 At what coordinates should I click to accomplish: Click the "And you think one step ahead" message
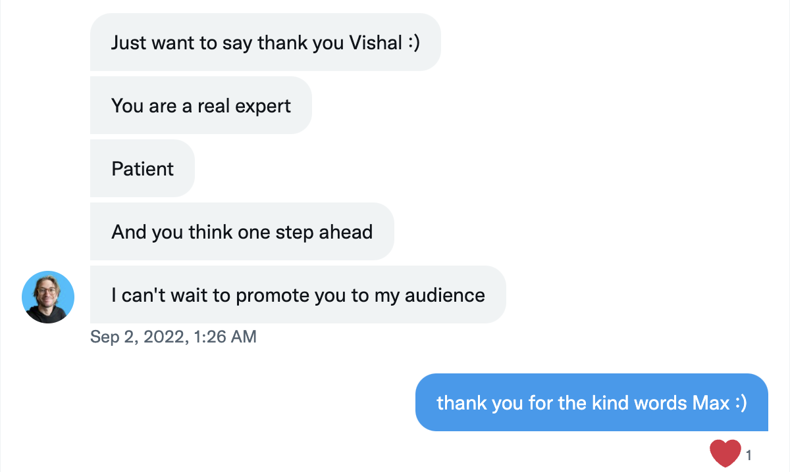[242, 232]
